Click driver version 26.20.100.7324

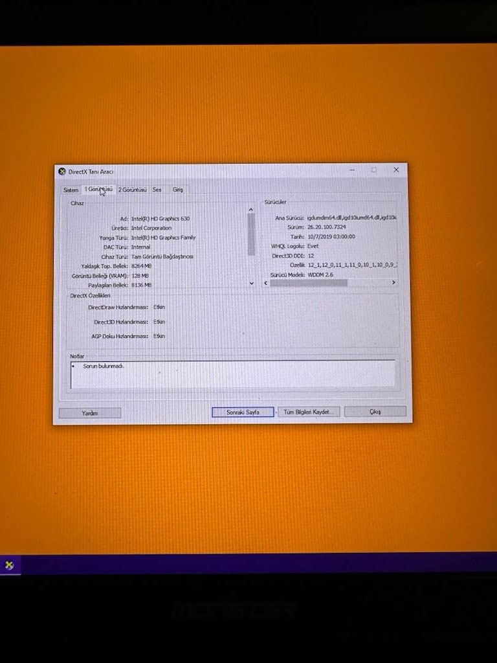pyautogui.click(x=327, y=227)
